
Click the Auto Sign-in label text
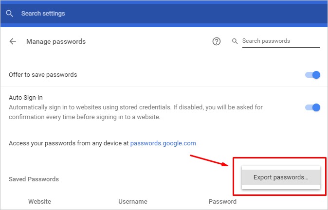point(26,98)
